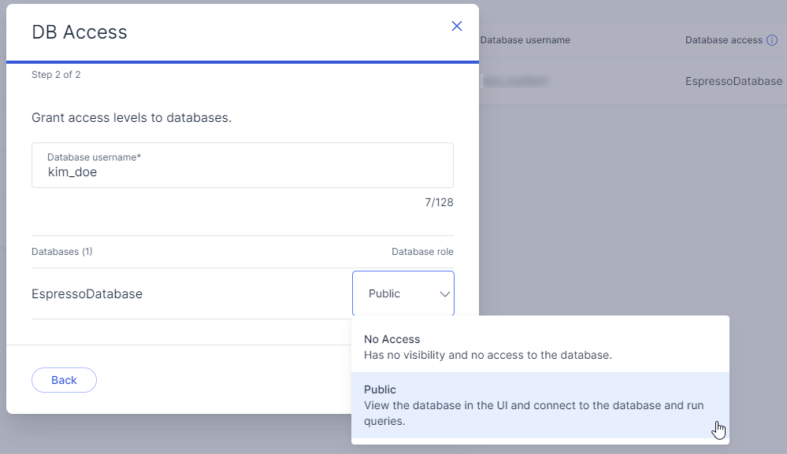This screenshot has height=454, width=787.
Task: Click the chevron arrow in role dropdown
Action: 445,294
